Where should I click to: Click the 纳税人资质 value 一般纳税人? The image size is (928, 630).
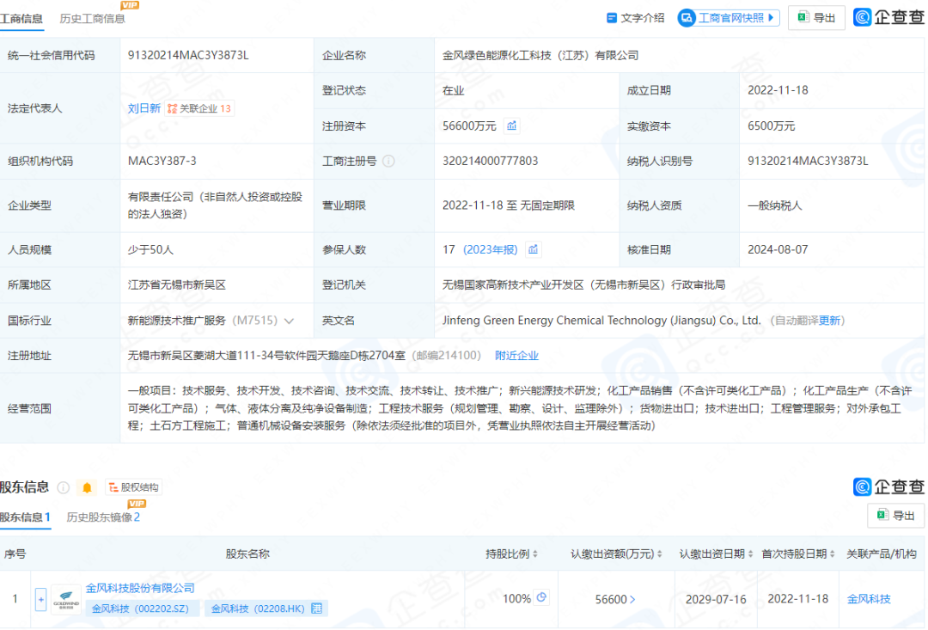pyautogui.click(x=775, y=205)
